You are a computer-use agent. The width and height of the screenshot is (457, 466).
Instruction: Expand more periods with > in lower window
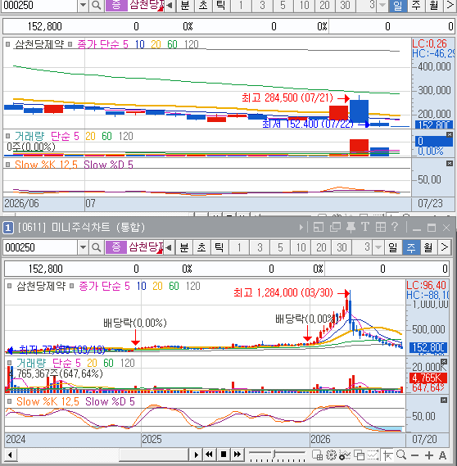point(444,247)
